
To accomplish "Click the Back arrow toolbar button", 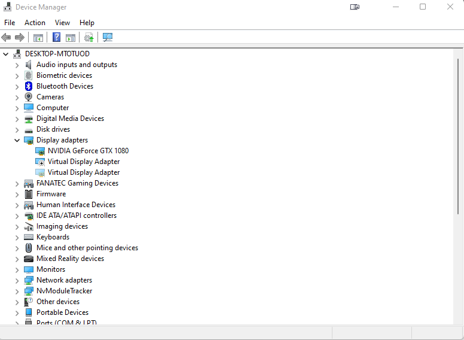I will tap(7, 37).
